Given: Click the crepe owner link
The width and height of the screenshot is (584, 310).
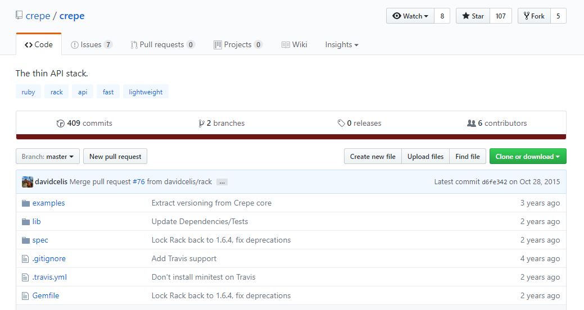Looking at the screenshot, I should point(38,16).
